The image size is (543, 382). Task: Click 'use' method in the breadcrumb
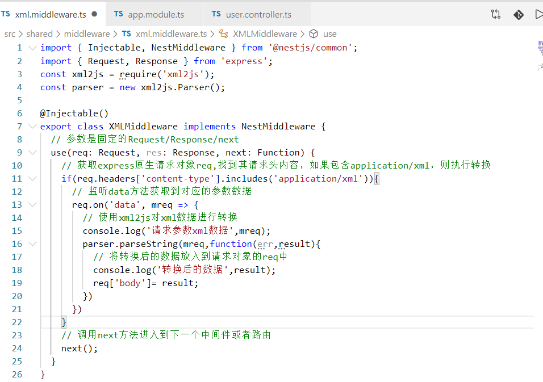pos(329,34)
